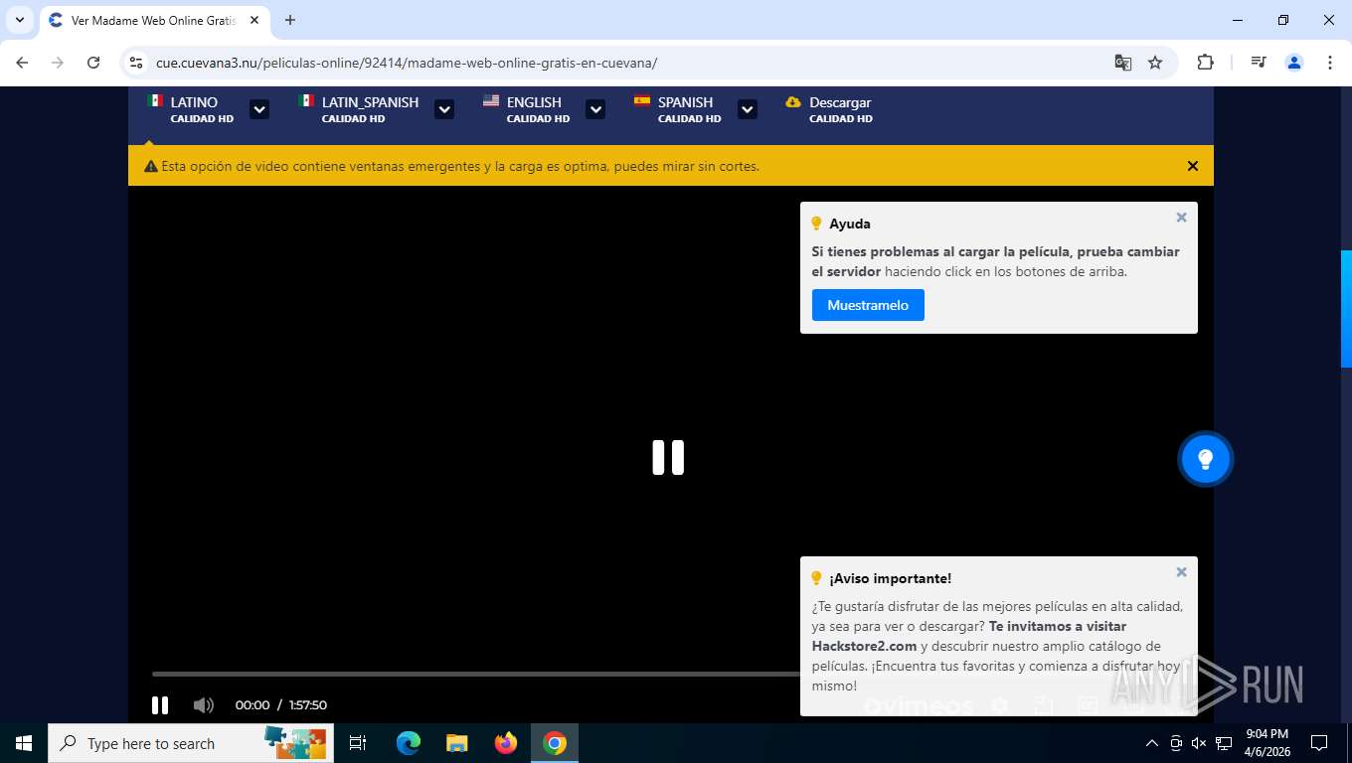This screenshot has width=1352, height=763.
Task: Click the cloud download icon
Action: [x=793, y=102]
